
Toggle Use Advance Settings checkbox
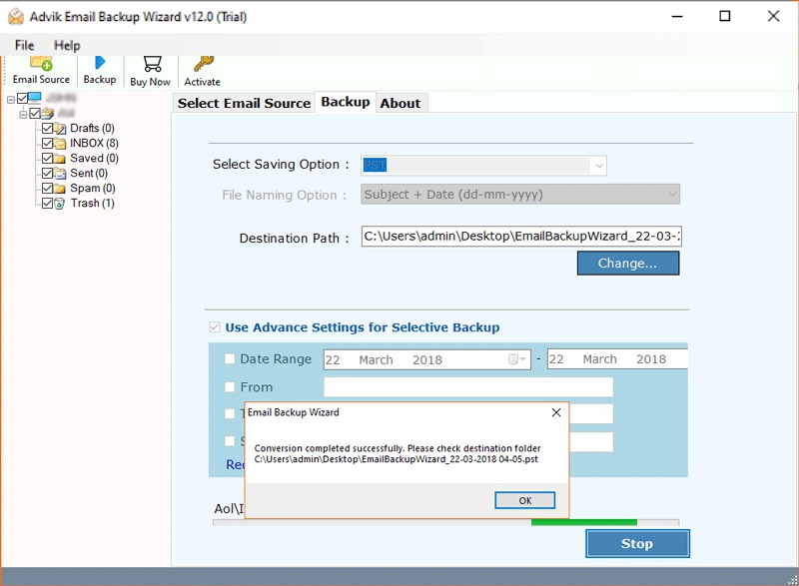(215, 326)
